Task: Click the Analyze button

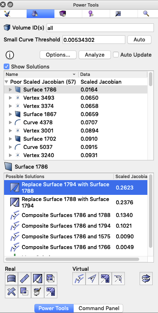Action: (95, 55)
